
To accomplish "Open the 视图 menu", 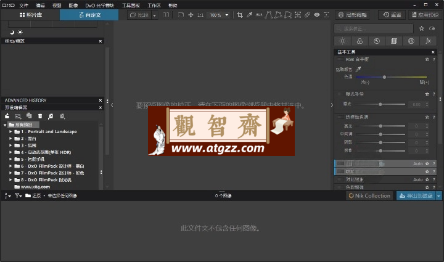I will pos(57,6).
